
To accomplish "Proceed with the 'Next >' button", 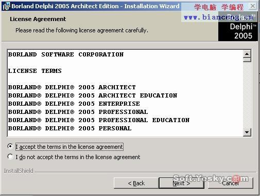I will pos(181,183).
